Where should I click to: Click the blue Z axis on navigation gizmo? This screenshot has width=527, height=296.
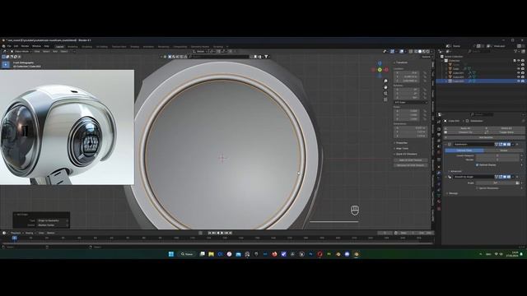[380, 63]
